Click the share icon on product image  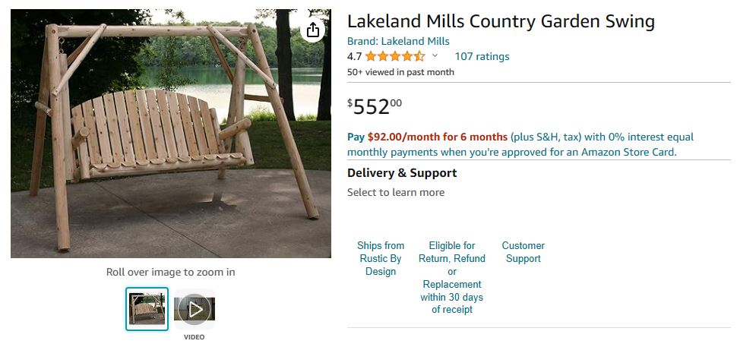tap(313, 30)
